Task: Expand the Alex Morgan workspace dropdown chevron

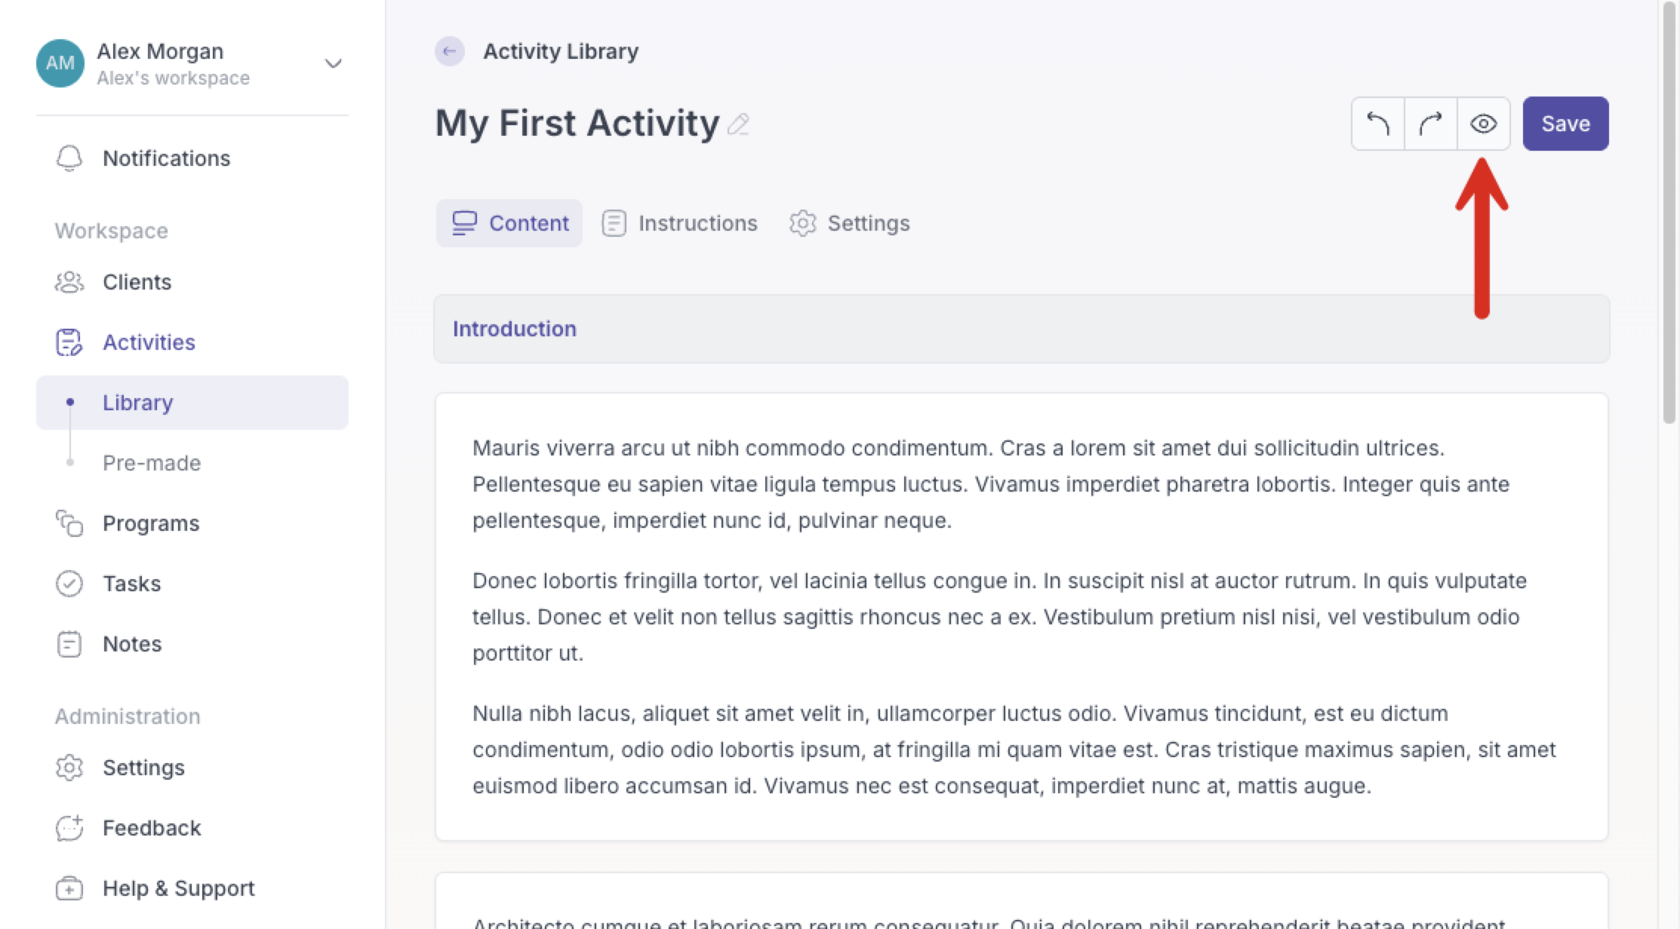Action: tap(333, 63)
